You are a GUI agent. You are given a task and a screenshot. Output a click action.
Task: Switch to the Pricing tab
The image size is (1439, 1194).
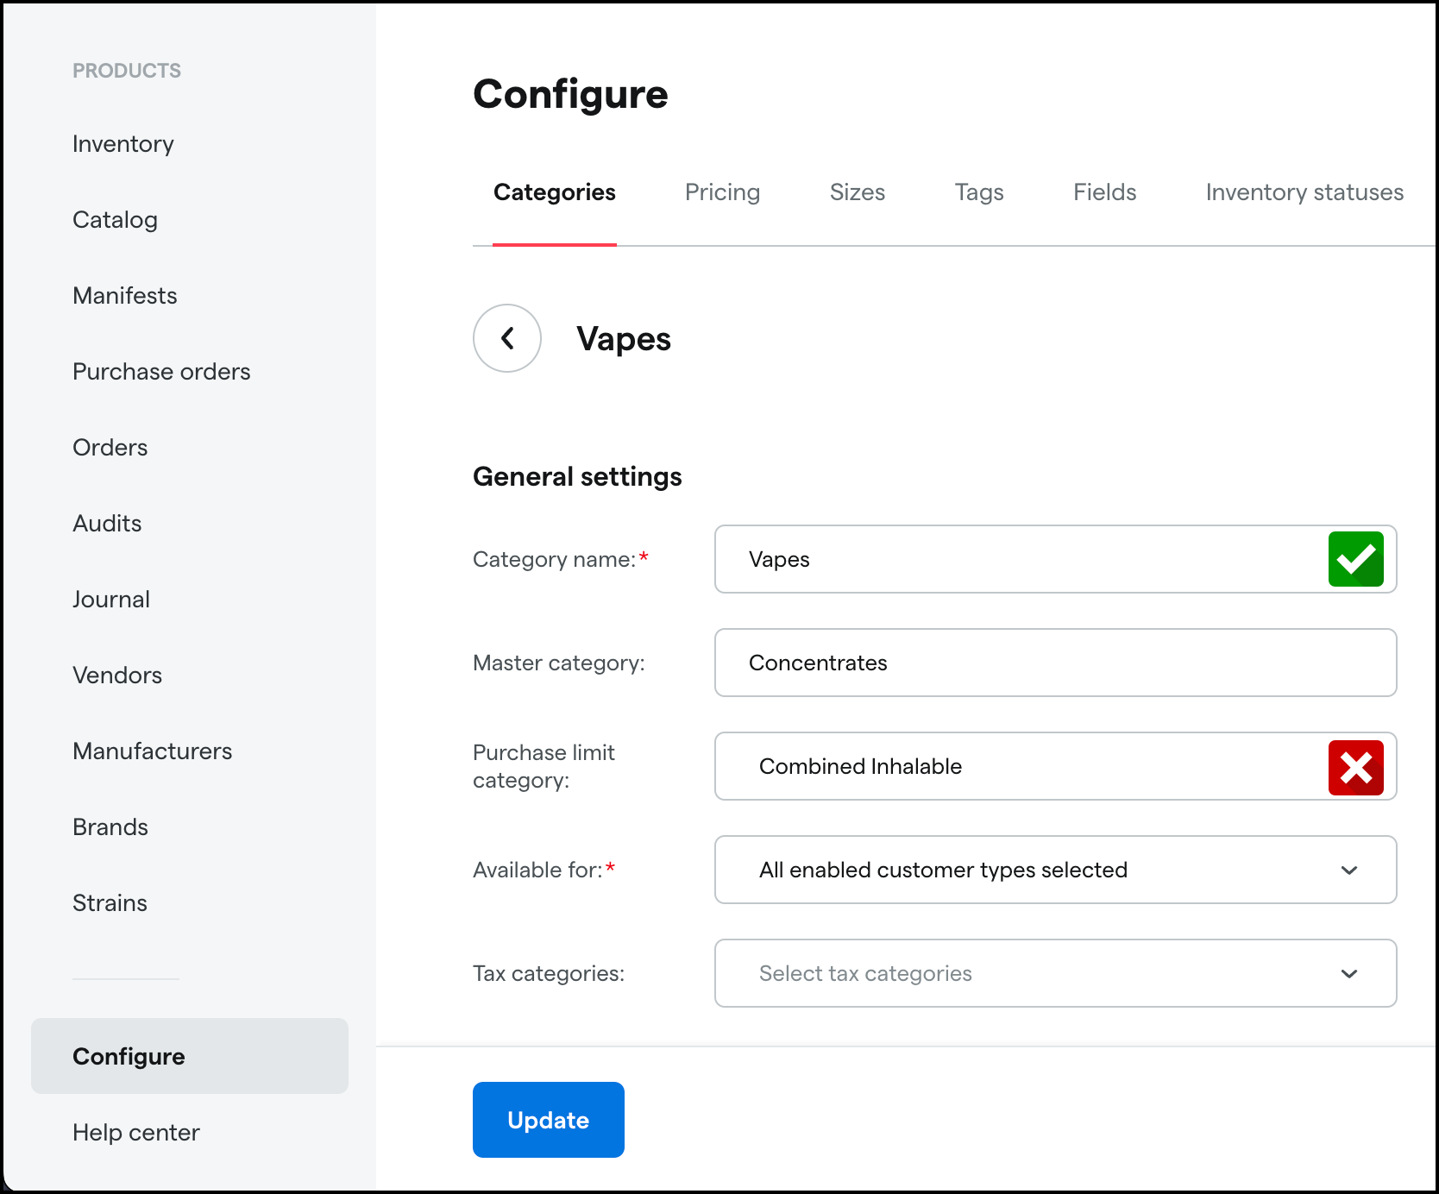(x=722, y=192)
